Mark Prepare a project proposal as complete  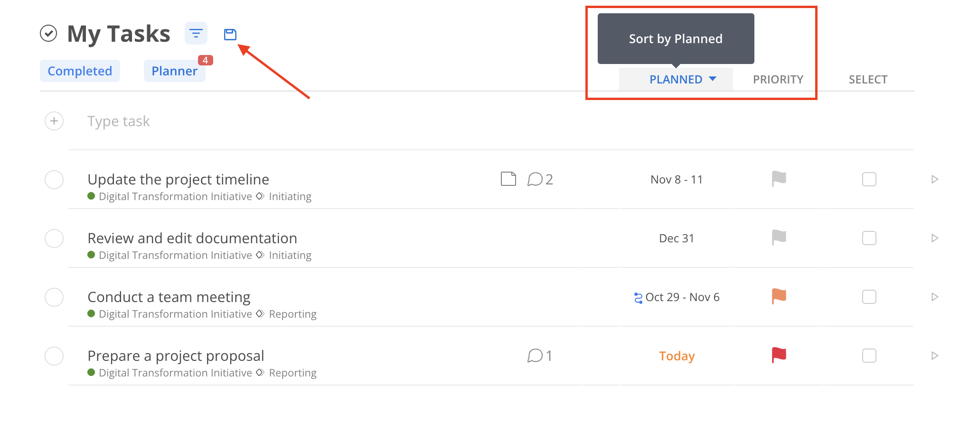coord(54,356)
